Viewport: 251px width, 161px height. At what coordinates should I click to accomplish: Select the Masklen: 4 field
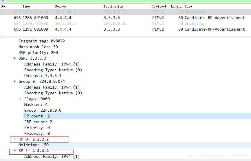[36, 104]
